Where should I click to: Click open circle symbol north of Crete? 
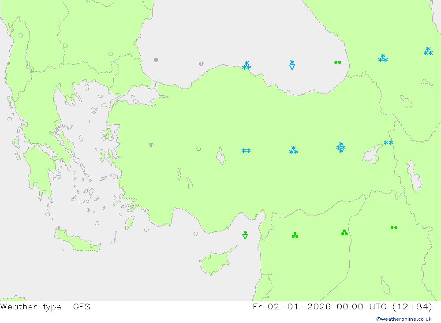coord(97,223)
